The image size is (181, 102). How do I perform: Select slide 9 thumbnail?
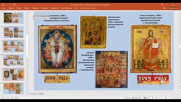[x=14, y=46]
